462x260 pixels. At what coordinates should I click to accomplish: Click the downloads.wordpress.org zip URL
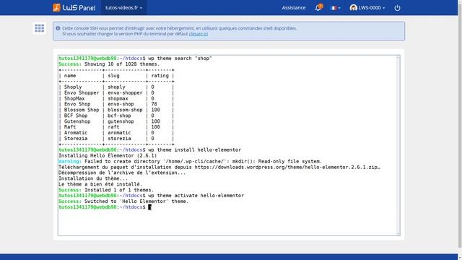(287, 167)
